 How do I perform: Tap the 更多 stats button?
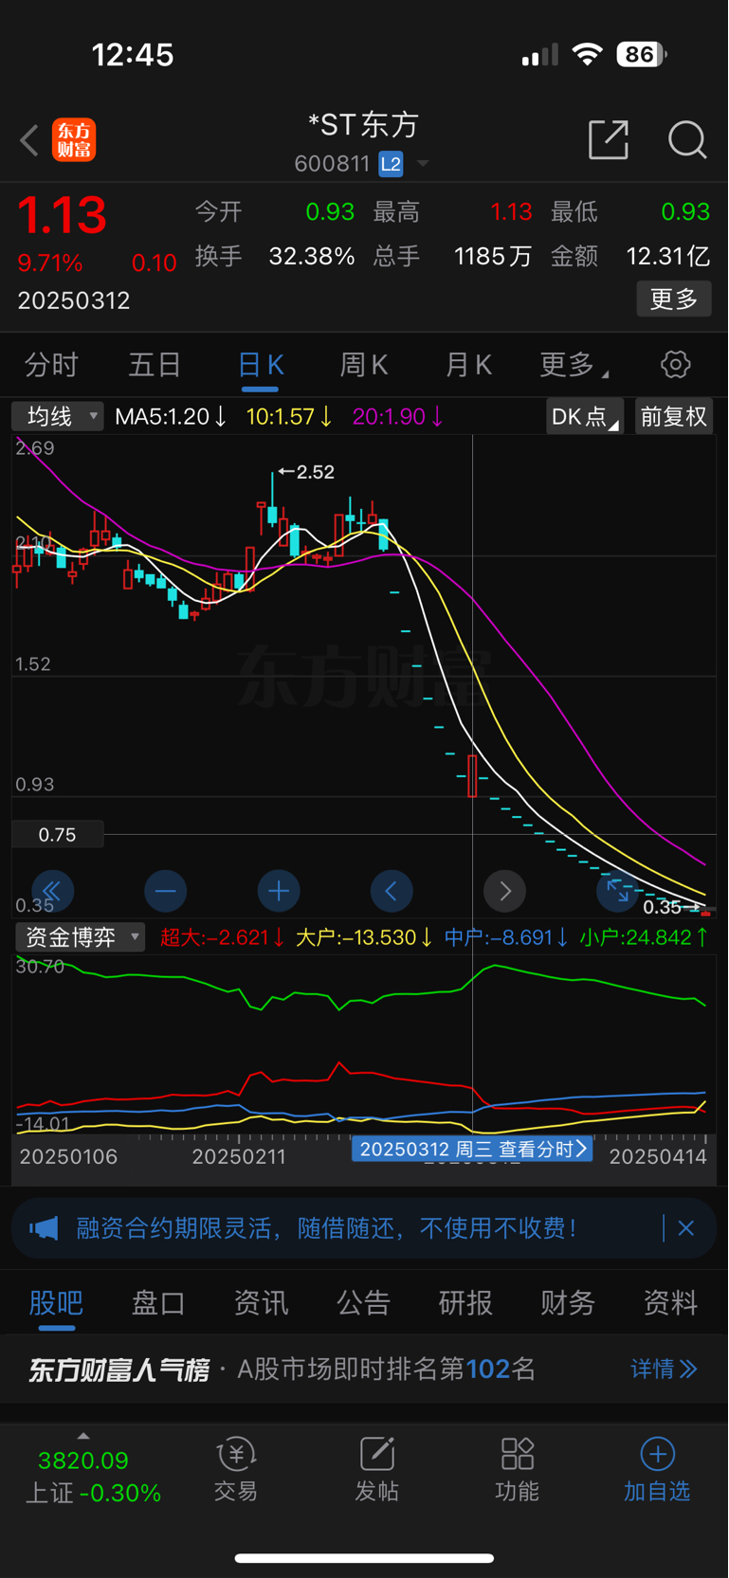pos(674,299)
